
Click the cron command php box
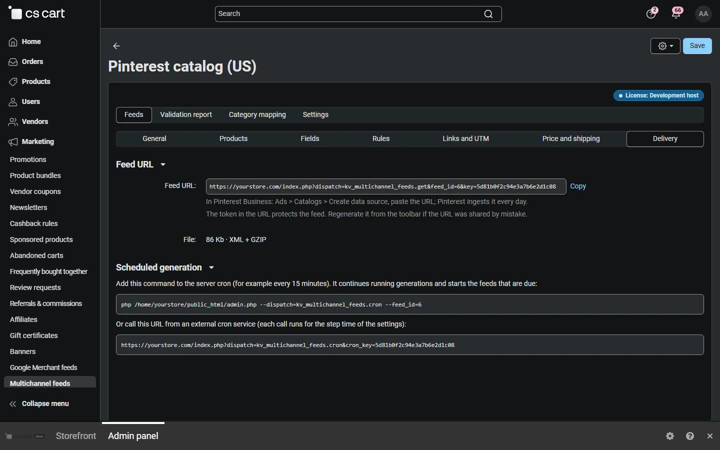[410, 304]
